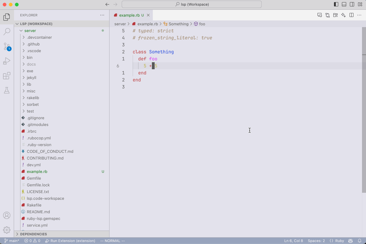
Task: Open the Run and Debug view
Action: (7, 61)
